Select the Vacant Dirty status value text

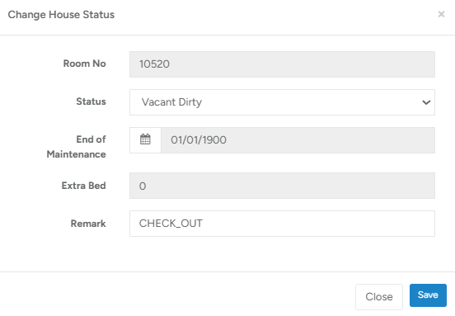[x=171, y=102]
